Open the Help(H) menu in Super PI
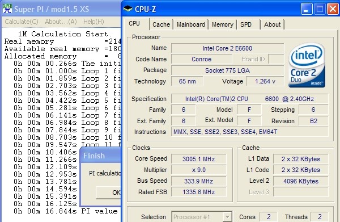340x222 pixels. (x=93, y=22)
